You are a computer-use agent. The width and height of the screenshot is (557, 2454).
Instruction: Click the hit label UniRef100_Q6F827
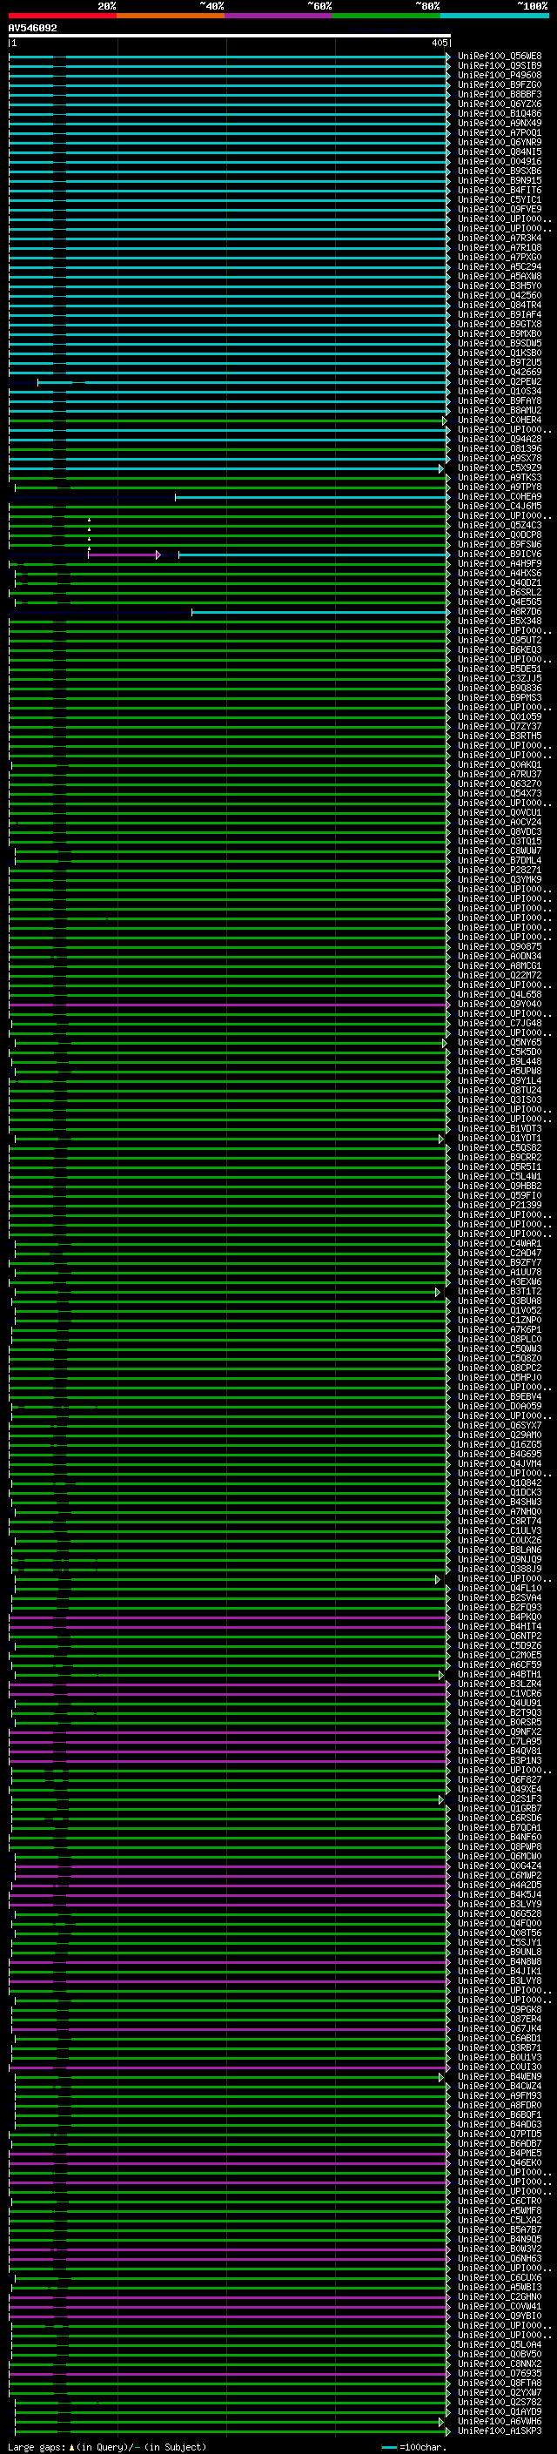click(500, 1779)
